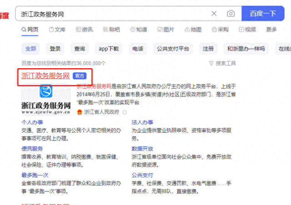Open the 便民服务 sublink
Image resolution: width=291 pixels, height=205 pixels.
(x=32, y=149)
